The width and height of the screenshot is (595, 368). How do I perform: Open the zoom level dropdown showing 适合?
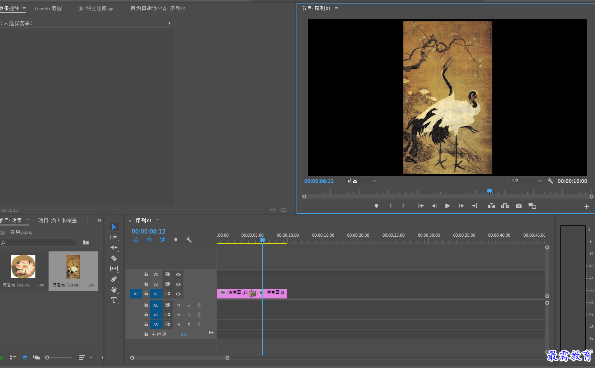[361, 181]
